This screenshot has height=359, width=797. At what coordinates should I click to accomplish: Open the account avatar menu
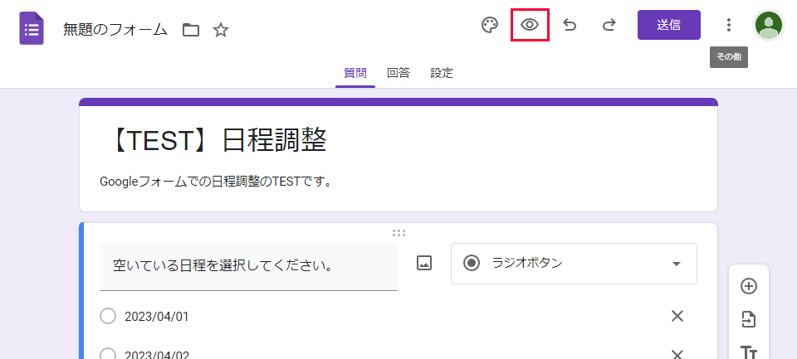click(769, 25)
